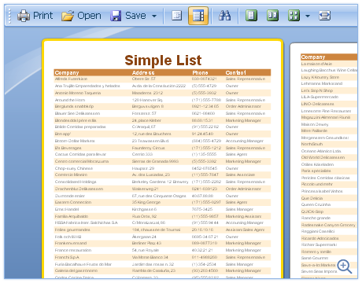
Task: Click the Consolidated Holdings row
Action: pos(162,182)
